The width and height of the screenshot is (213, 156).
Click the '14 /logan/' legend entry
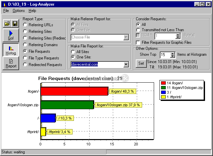pos(175,83)
